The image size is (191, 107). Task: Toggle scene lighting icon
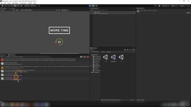coord(17,10)
